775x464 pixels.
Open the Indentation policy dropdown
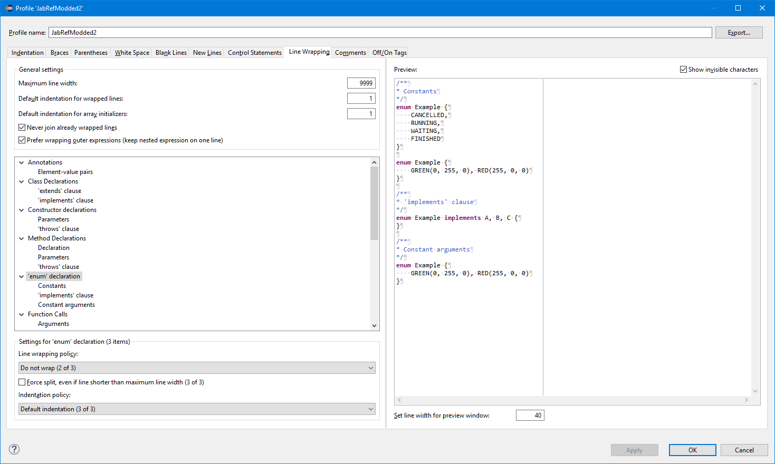(x=197, y=409)
